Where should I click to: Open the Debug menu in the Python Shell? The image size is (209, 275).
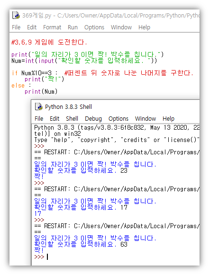(93, 119)
